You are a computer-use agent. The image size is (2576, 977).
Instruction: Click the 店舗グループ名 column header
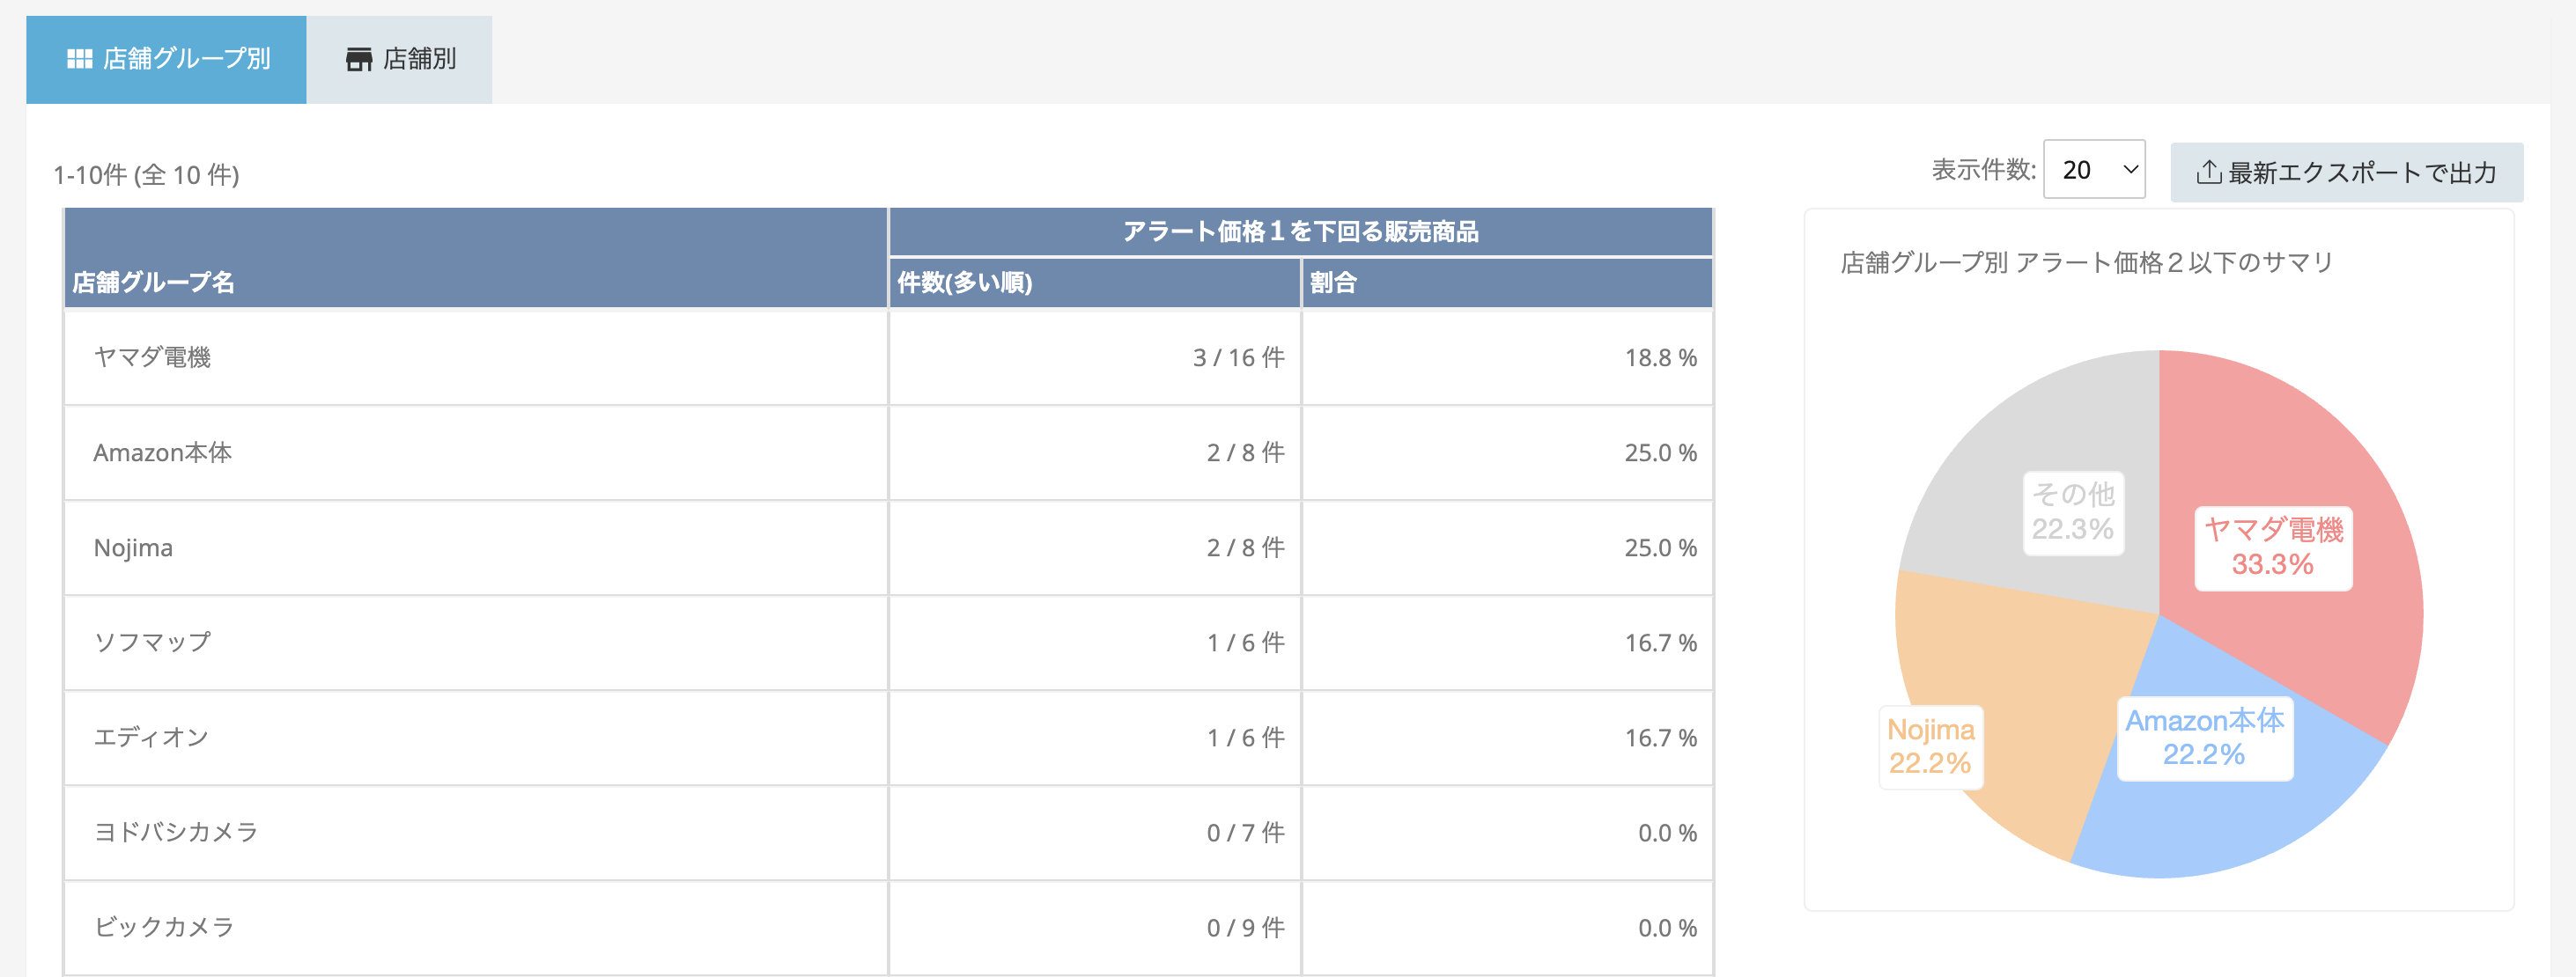153,283
